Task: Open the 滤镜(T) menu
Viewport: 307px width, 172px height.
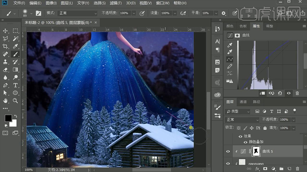Action: (116, 3)
